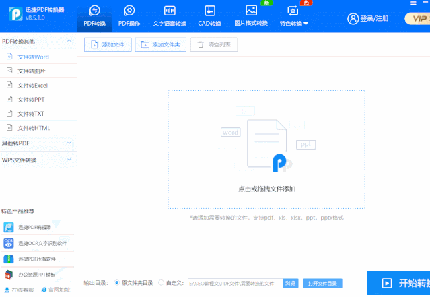Image resolution: width=430 pixels, height=297 pixels.
Task: Expand the 特色转换 dropdown menu
Action: pos(293,16)
